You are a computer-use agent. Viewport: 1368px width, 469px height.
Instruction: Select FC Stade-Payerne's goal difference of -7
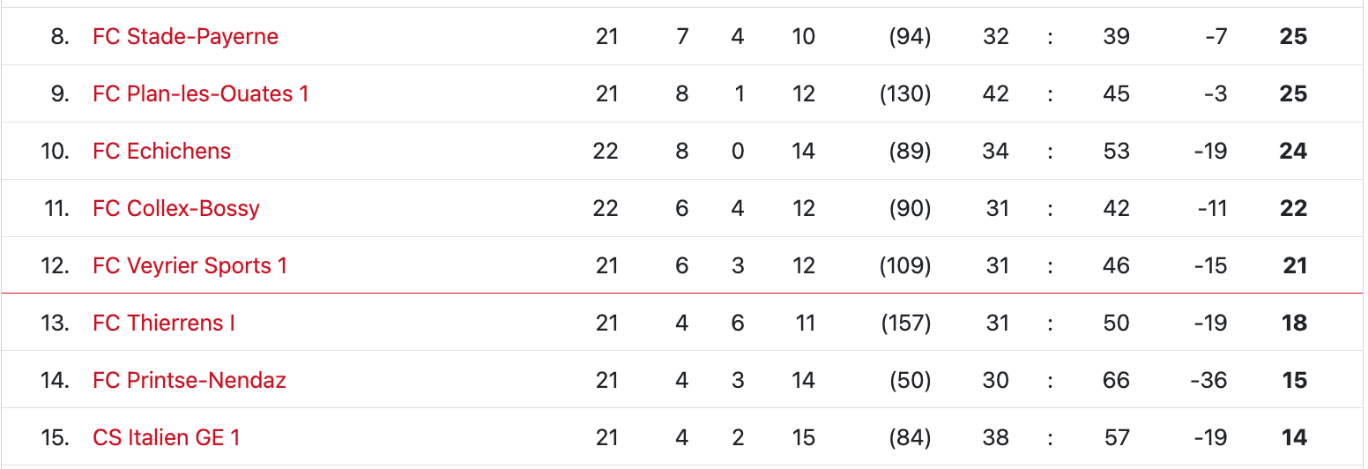point(1215,37)
